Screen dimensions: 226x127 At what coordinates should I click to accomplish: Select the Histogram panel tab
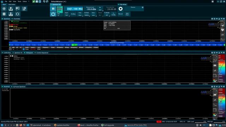click(x=29, y=53)
